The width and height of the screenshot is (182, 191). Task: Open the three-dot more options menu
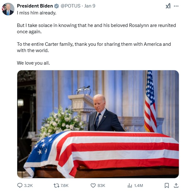click(176, 6)
